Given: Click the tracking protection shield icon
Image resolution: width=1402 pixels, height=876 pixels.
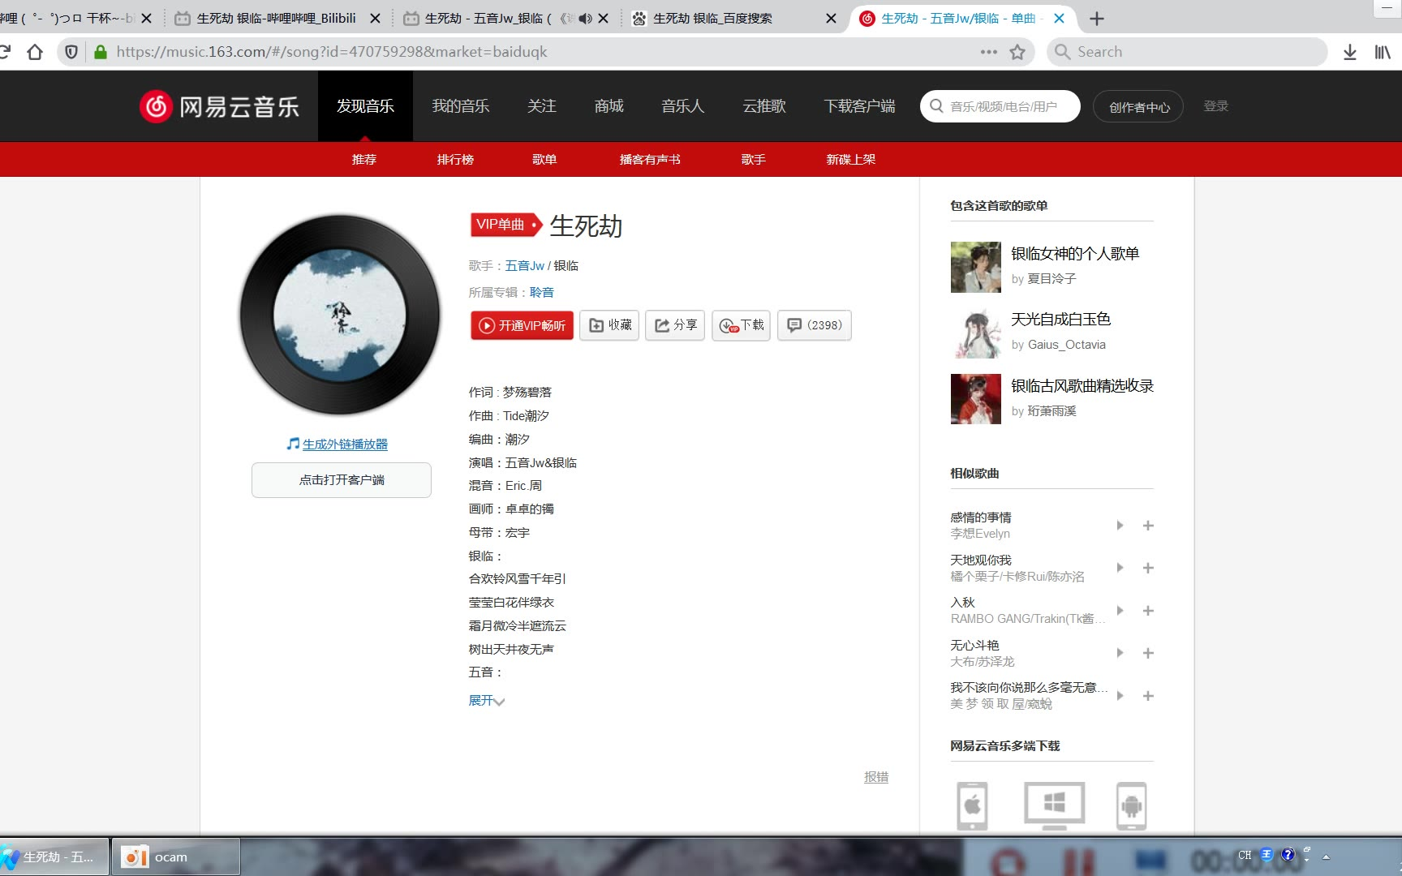Looking at the screenshot, I should 71,52.
